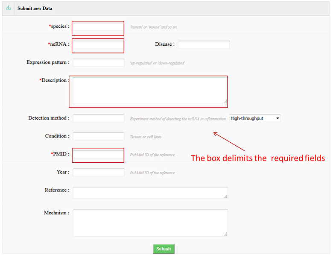
Task: Open the High-throughput dropdown
Action: tap(255, 118)
